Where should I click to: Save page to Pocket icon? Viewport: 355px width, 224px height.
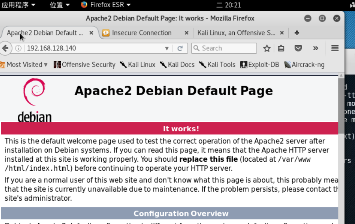click(x=298, y=48)
